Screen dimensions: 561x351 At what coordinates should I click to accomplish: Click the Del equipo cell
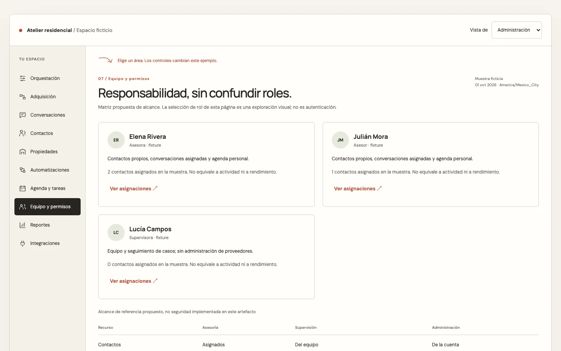(x=307, y=345)
